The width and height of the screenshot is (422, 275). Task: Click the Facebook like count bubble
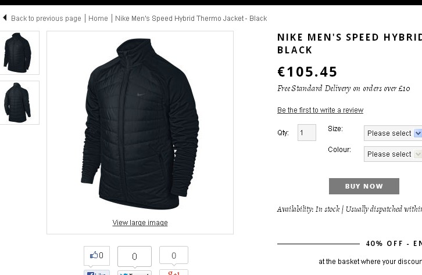[x=96, y=255]
